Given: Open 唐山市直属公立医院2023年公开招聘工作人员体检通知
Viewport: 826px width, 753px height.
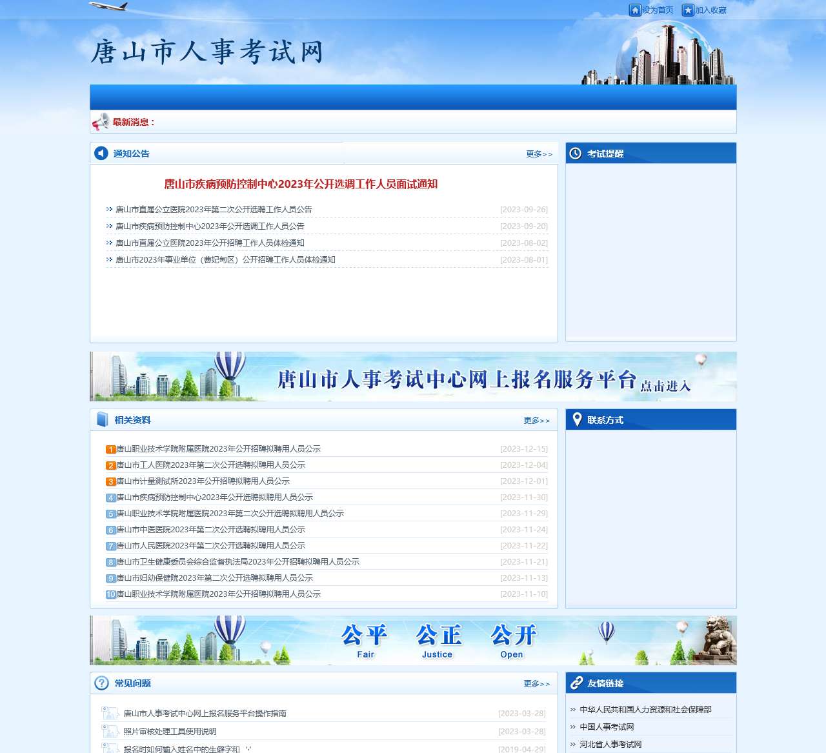Looking at the screenshot, I should (x=210, y=243).
